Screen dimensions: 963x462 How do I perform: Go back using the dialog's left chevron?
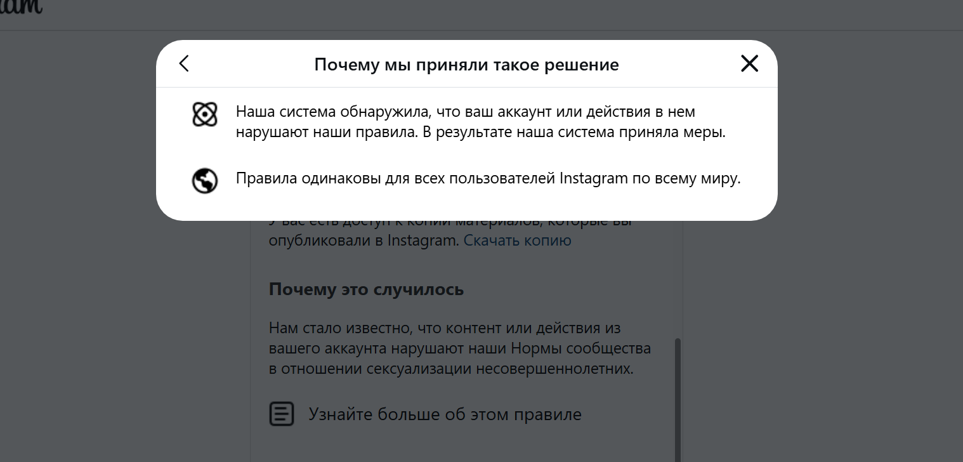[184, 63]
